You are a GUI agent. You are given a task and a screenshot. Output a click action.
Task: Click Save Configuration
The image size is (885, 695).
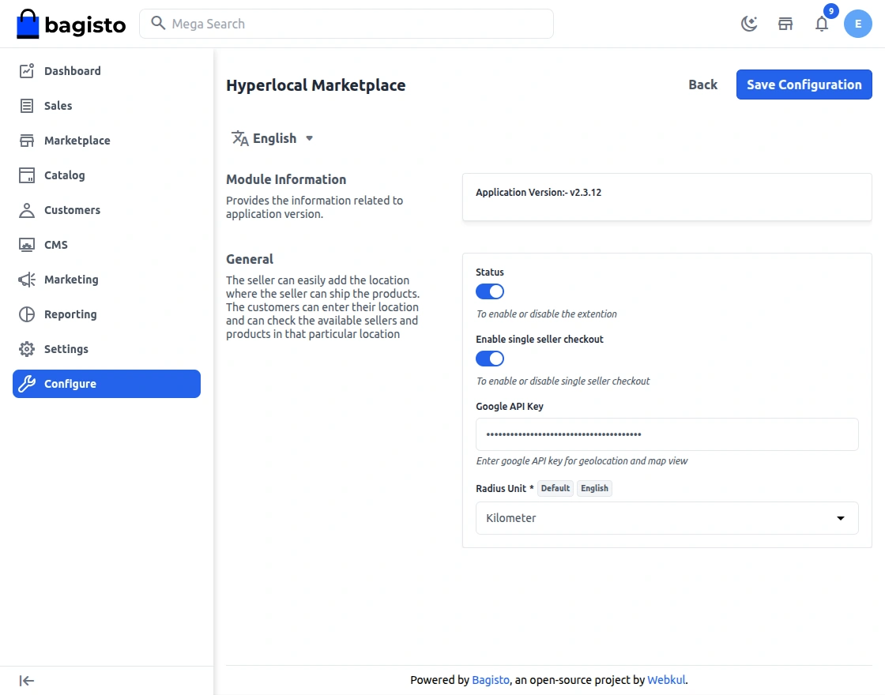[x=804, y=85]
